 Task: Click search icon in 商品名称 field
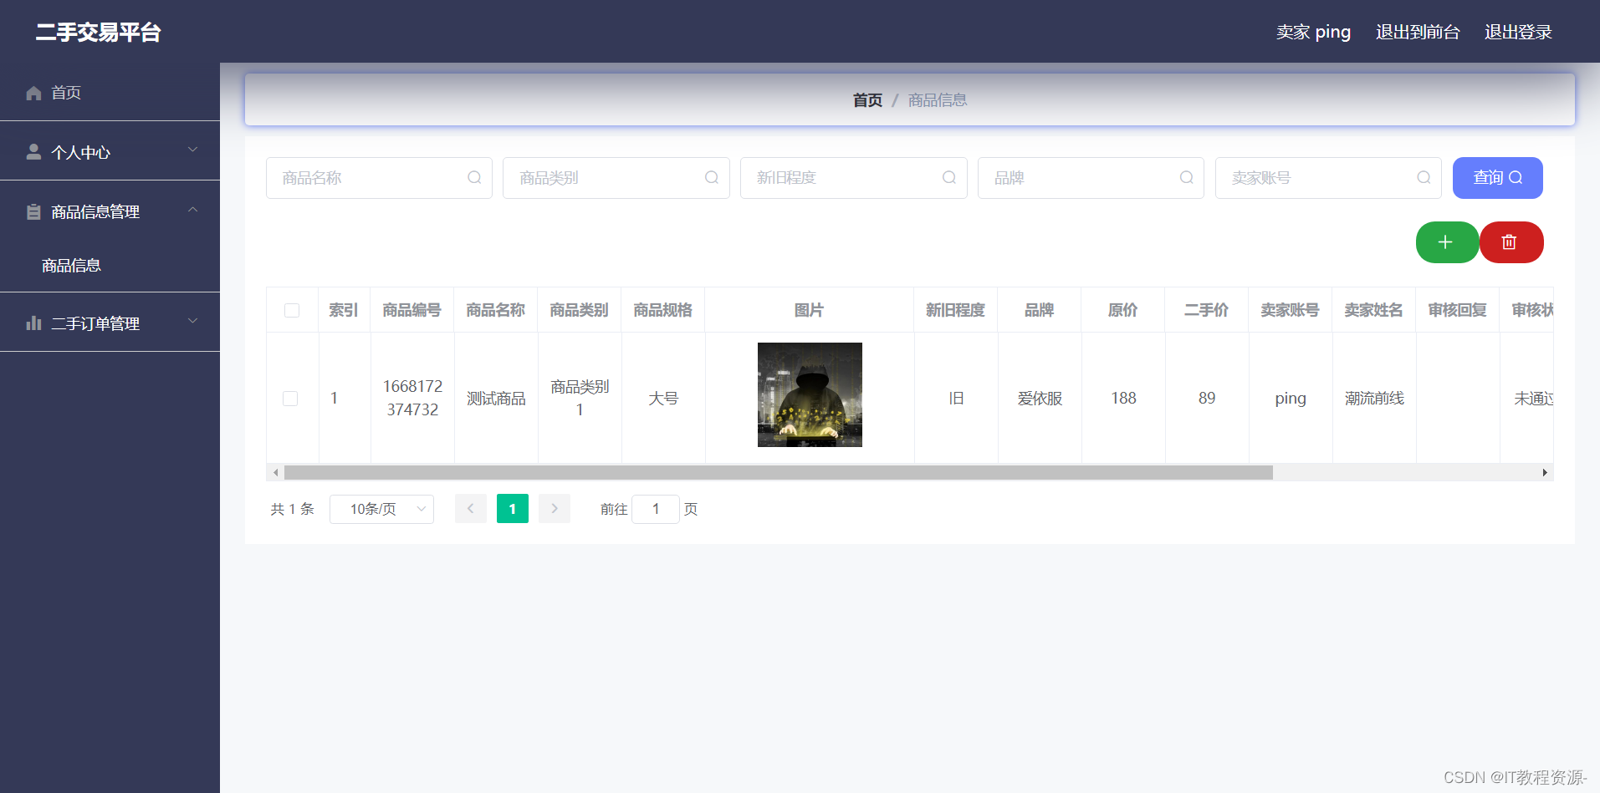(x=474, y=177)
